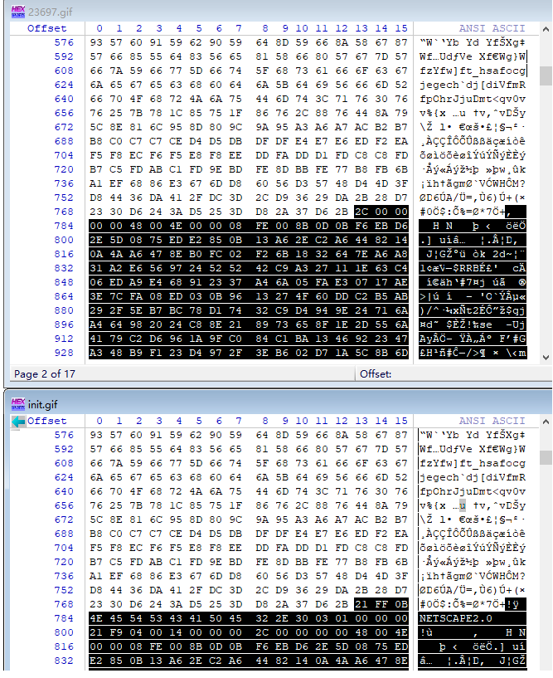Viewport: 553px width, 678px height.
Task: Click scroll-up arrow in 23697.gif window
Action: click(x=546, y=29)
